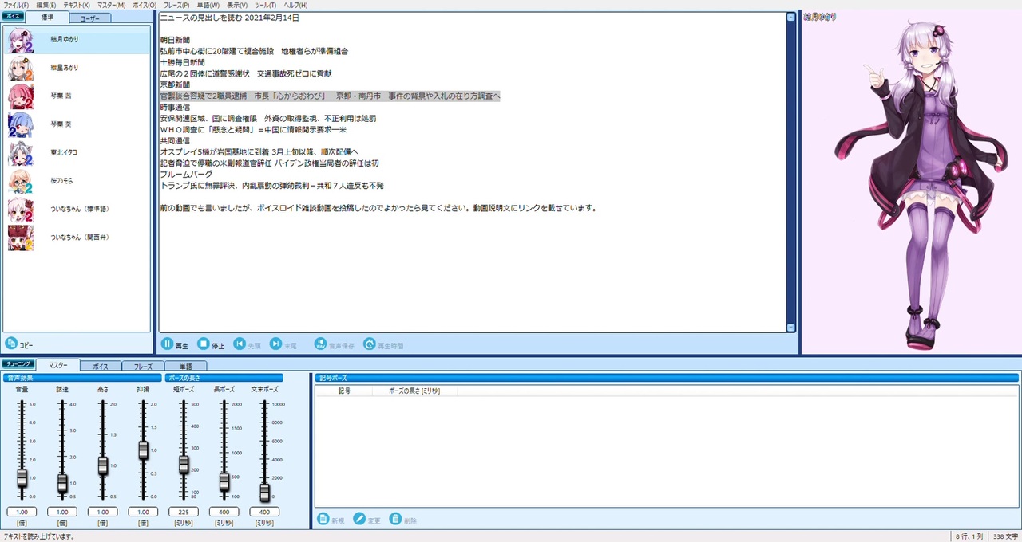Select the 結月ゆかり voice avatar
1022x542 pixels.
(x=21, y=40)
